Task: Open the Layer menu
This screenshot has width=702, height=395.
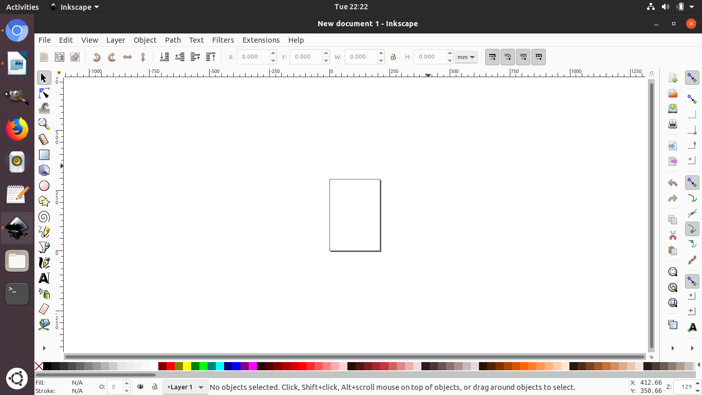Action: pyautogui.click(x=116, y=40)
